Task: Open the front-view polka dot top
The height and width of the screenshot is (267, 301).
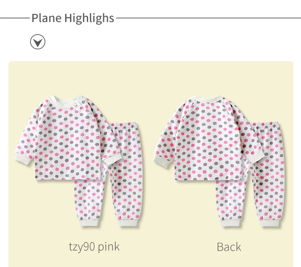Action: [67, 137]
